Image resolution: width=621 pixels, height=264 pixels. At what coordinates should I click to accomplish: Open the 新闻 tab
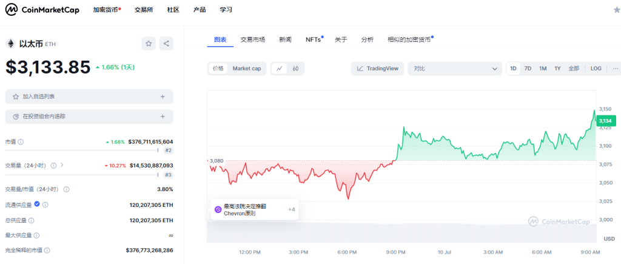pyautogui.click(x=285, y=39)
